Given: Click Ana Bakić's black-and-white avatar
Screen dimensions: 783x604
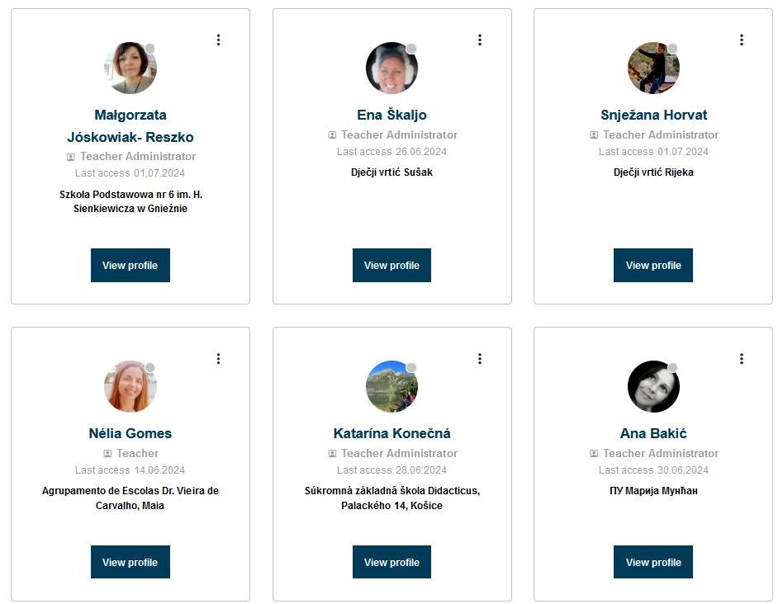Looking at the screenshot, I should [653, 386].
